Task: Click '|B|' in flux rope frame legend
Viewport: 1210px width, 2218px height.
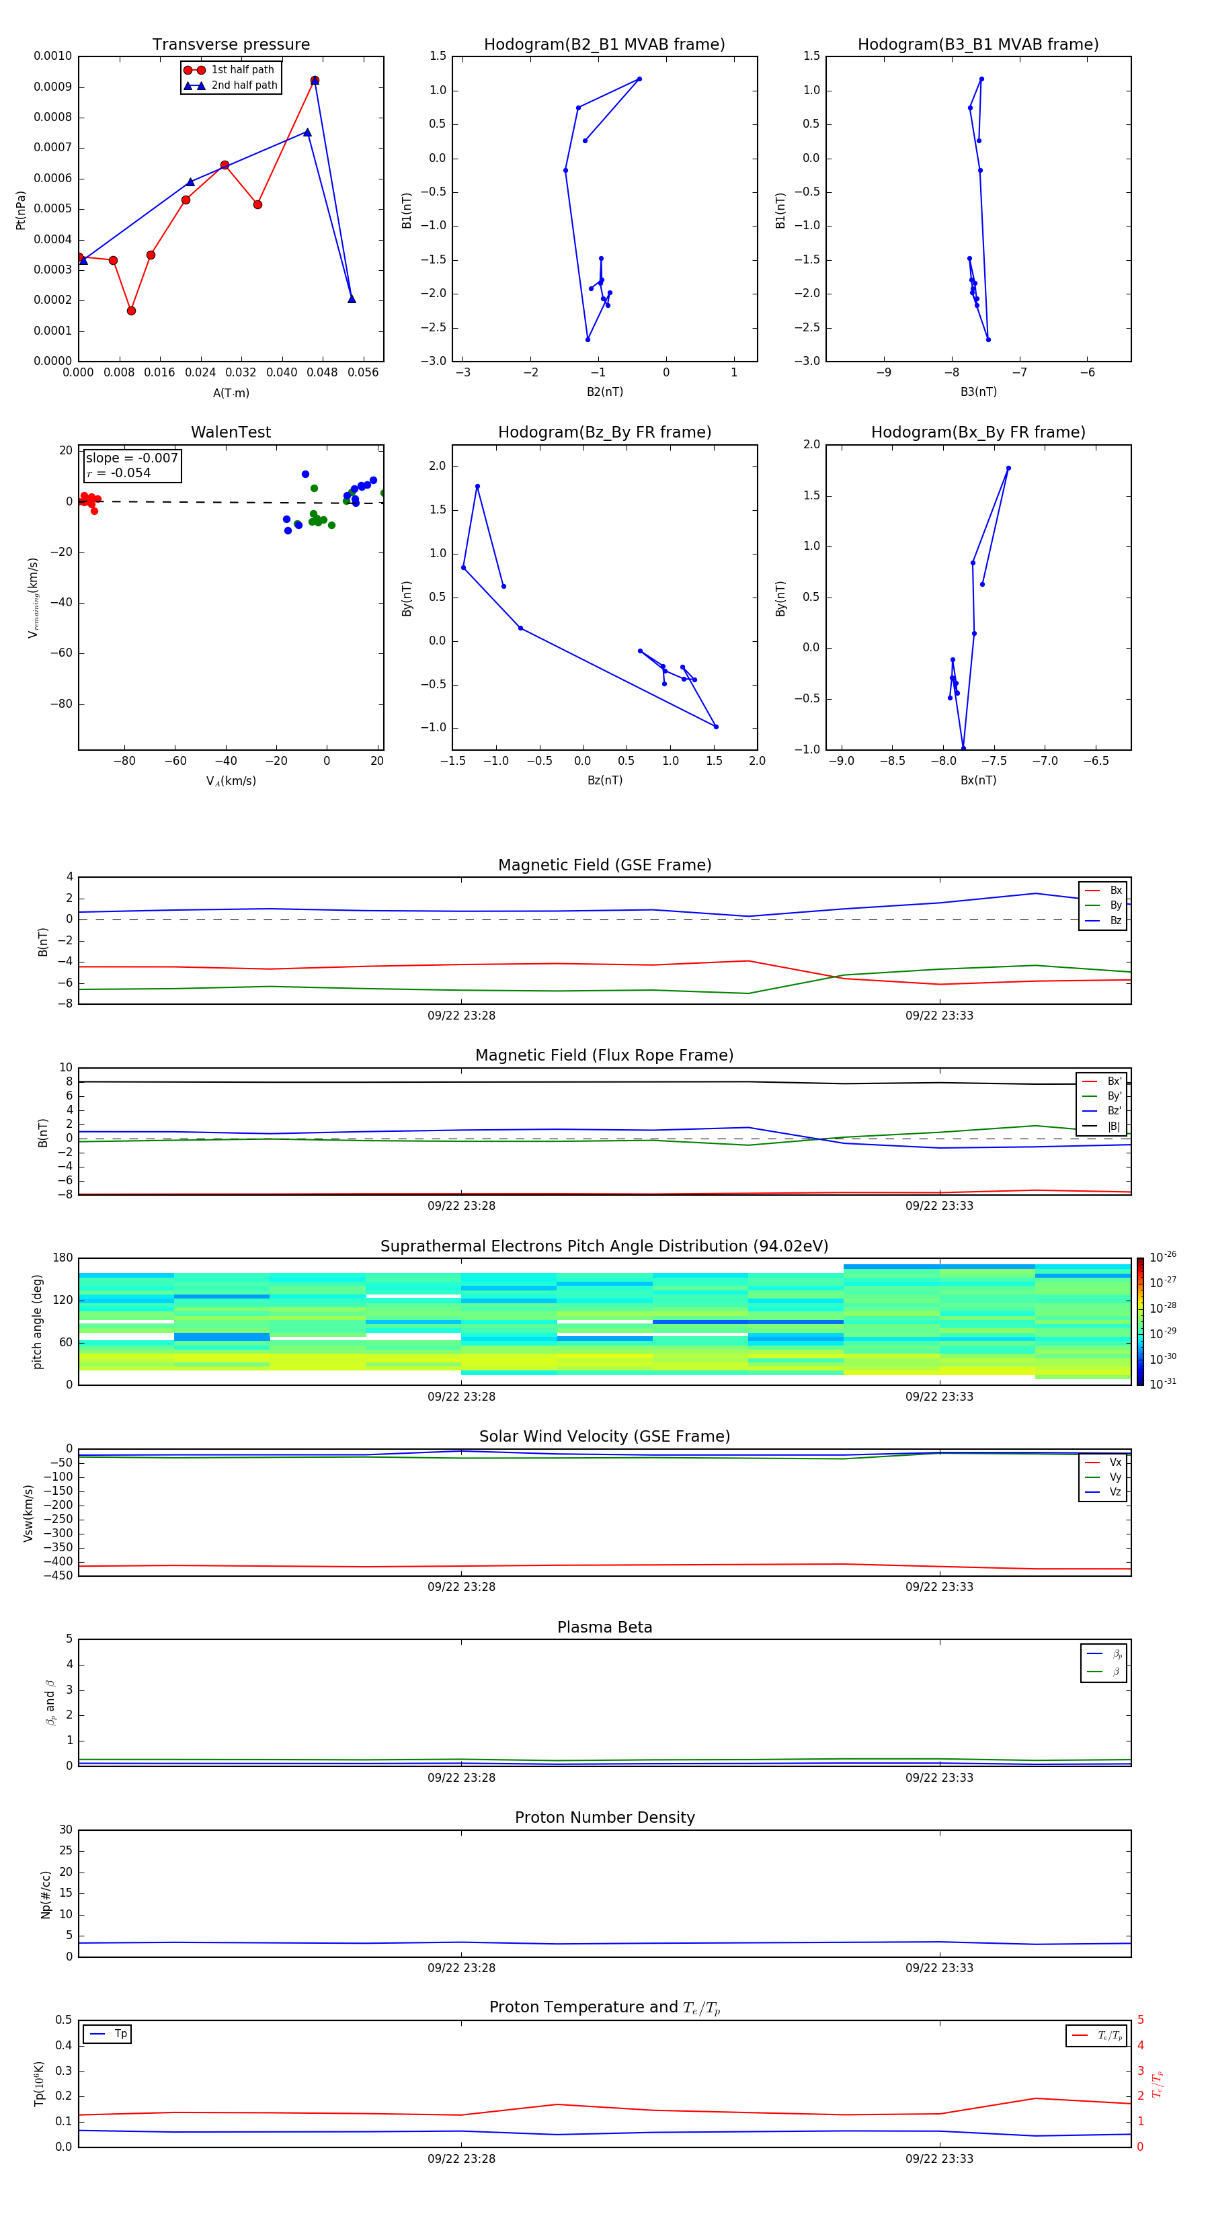Action: [1115, 1126]
